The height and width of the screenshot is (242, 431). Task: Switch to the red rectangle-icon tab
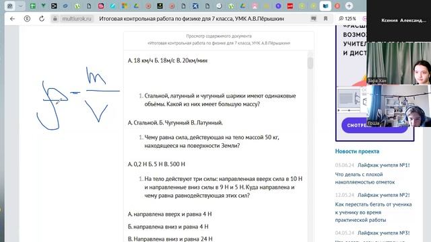click(290, 6)
